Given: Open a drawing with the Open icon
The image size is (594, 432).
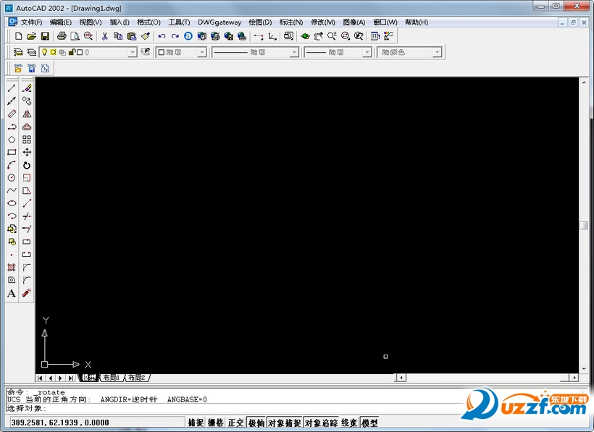Looking at the screenshot, I should click(x=30, y=35).
